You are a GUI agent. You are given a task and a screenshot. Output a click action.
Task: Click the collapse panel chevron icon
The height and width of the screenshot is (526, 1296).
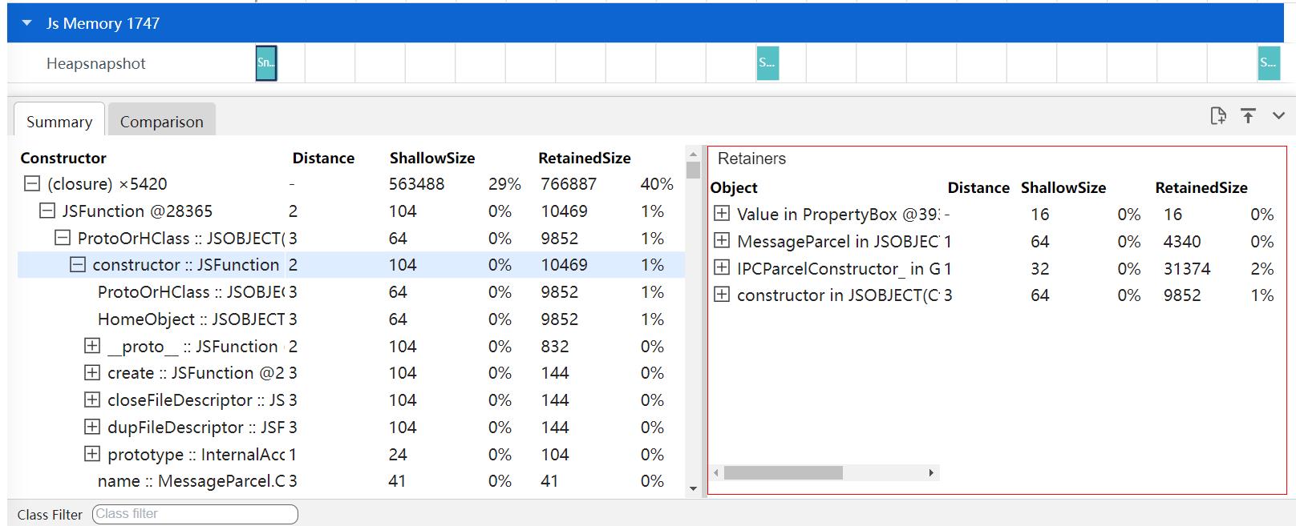[x=1278, y=116]
